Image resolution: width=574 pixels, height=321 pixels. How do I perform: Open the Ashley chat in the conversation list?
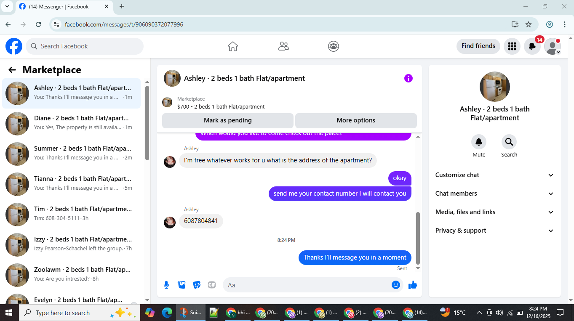(72, 93)
